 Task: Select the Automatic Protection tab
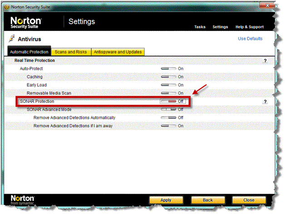pyautogui.click(x=29, y=52)
